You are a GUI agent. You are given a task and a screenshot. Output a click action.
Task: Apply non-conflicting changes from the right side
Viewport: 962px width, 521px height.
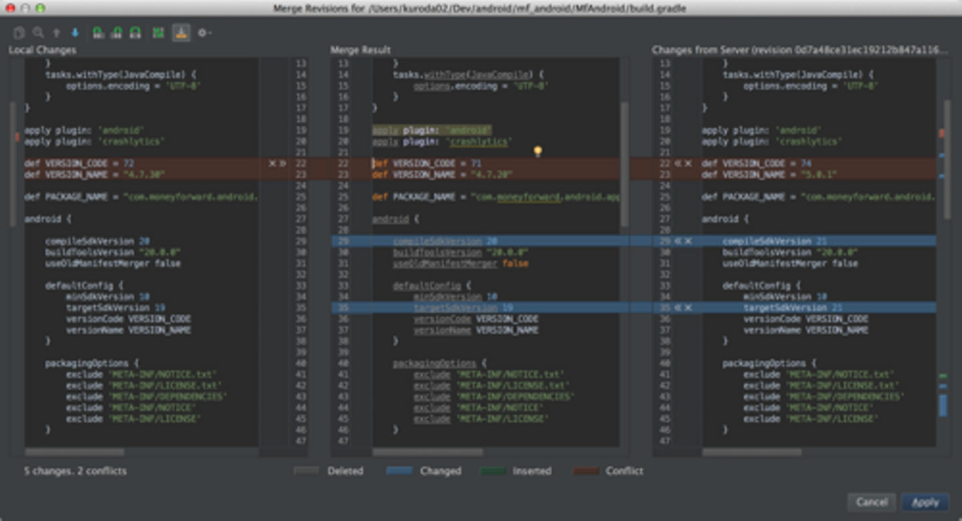[x=135, y=32]
